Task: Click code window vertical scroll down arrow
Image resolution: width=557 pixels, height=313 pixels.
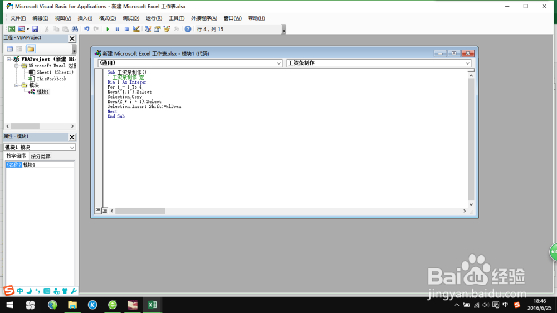Action: pos(471,204)
